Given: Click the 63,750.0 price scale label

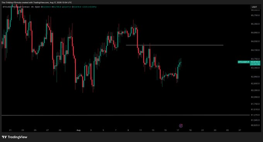Looking at the screenshot, I should (x=255, y=59).
